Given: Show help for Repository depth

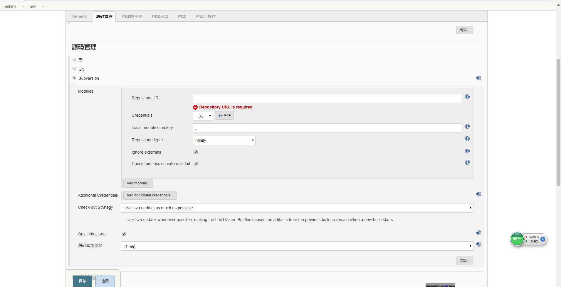Looking at the screenshot, I should 467,139.
